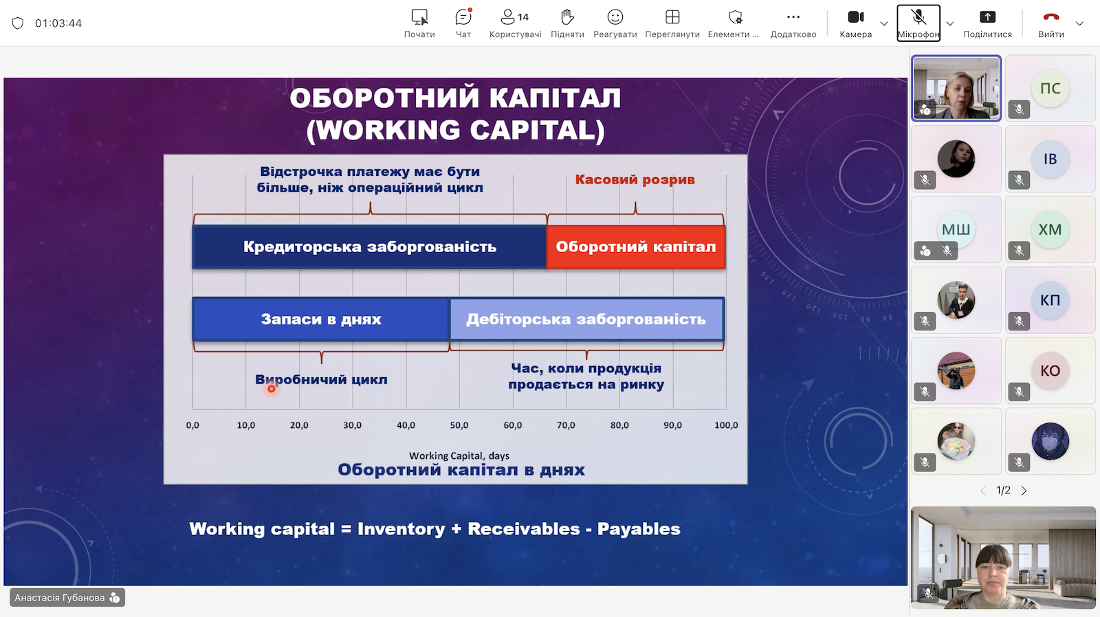Click the shield security icon by timer
This screenshot has width=1100, height=617.
pos(18,23)
